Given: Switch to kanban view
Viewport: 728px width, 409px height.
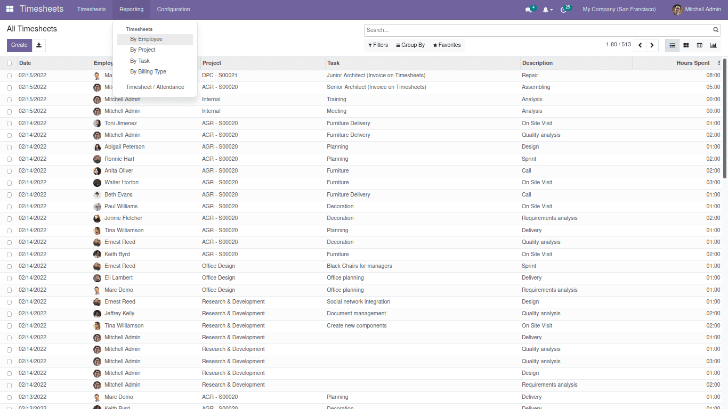Looking at the screenshot, I should pyautogui.click(x=686, y=46).
